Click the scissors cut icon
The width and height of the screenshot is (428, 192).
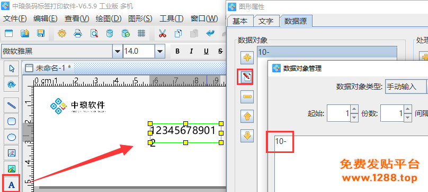point(163,34)
